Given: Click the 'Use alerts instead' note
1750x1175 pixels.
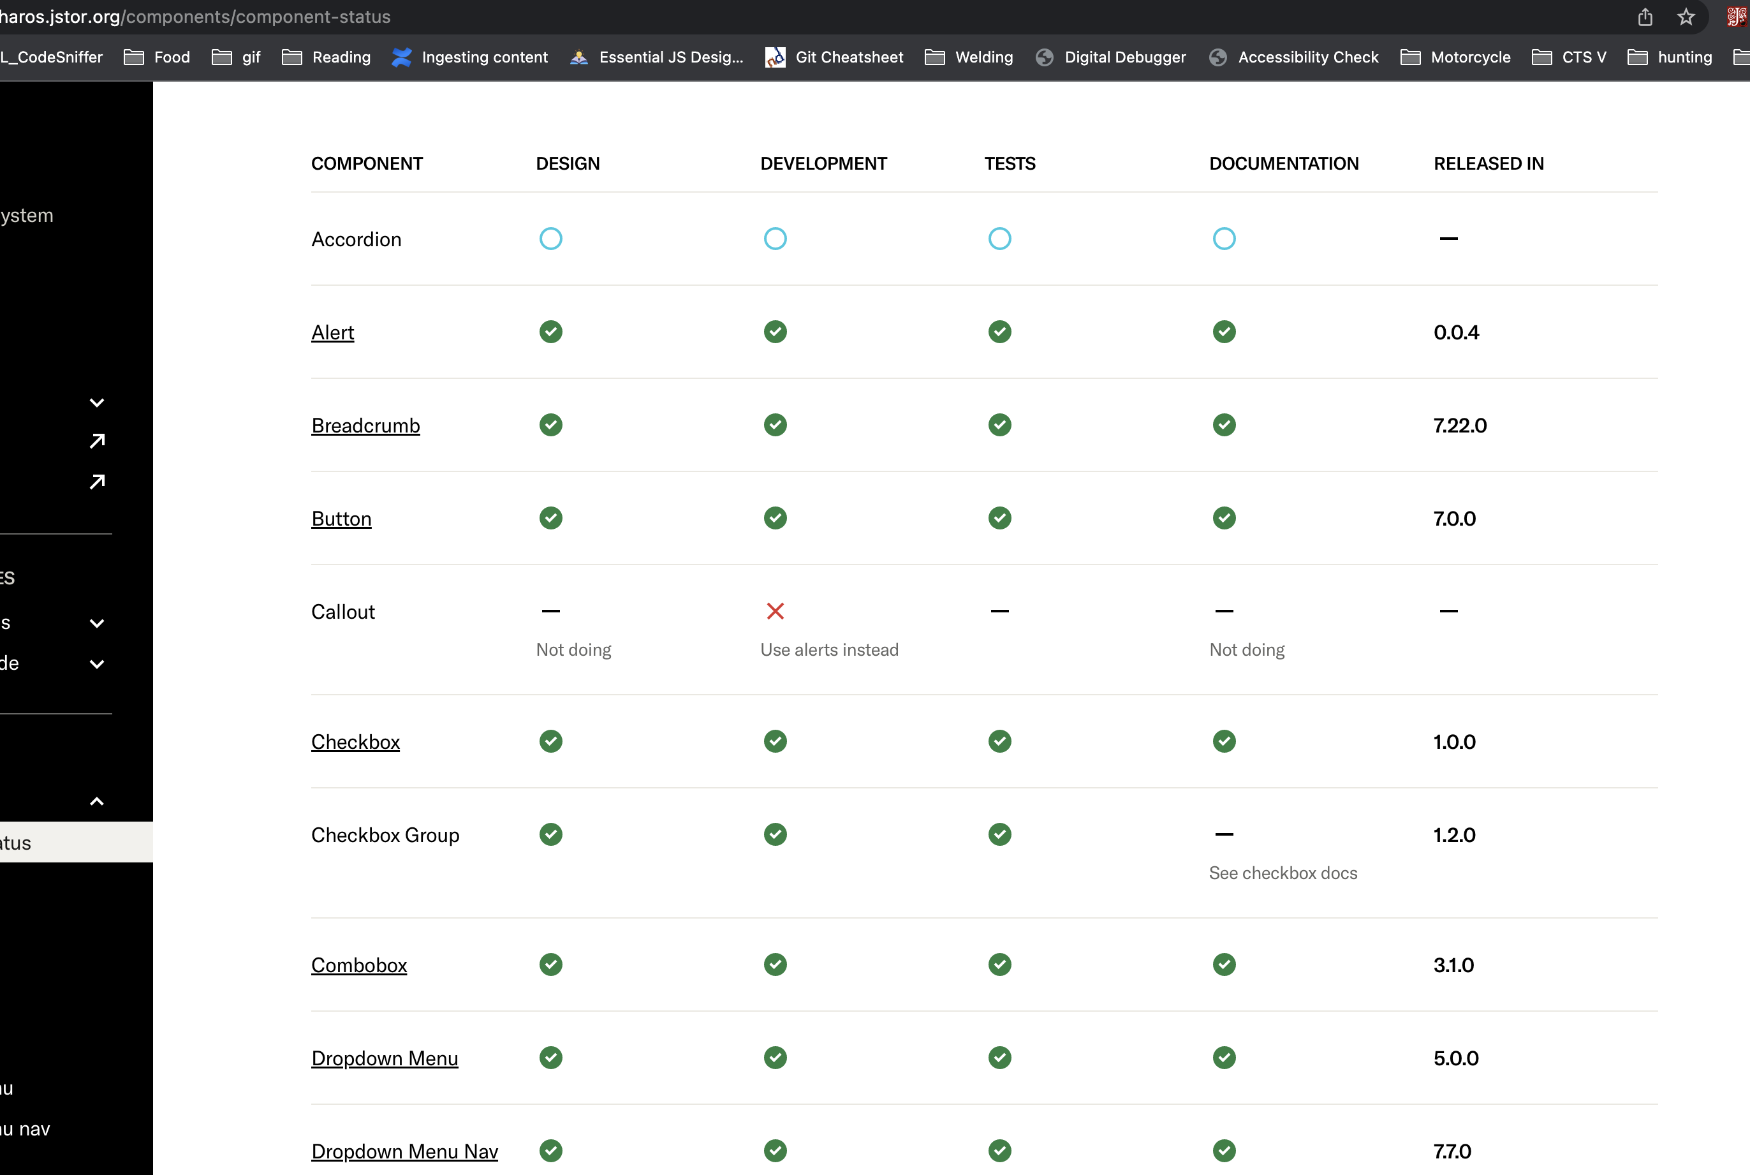Looking at the screenshot, I should [x=829, y=650].
